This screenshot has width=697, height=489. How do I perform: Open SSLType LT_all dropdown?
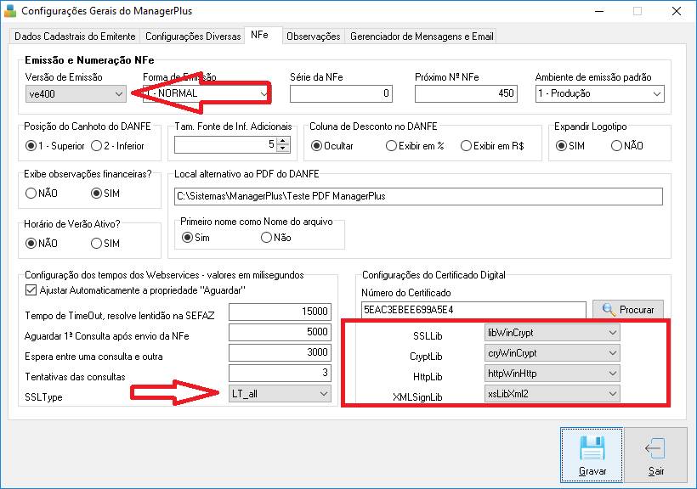point(280,394)
